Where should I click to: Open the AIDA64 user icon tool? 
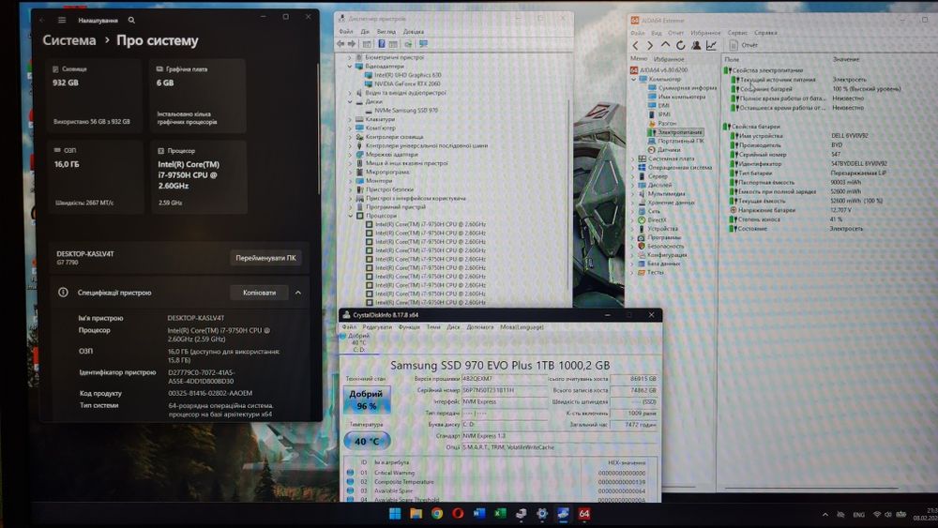[x=696, y=45]
